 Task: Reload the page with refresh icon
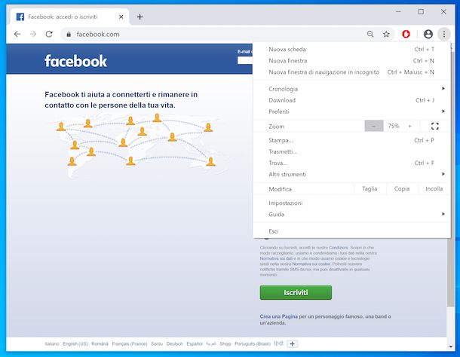[x=49, y=34]
